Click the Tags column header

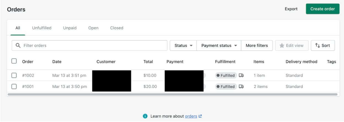coord(332,62)
